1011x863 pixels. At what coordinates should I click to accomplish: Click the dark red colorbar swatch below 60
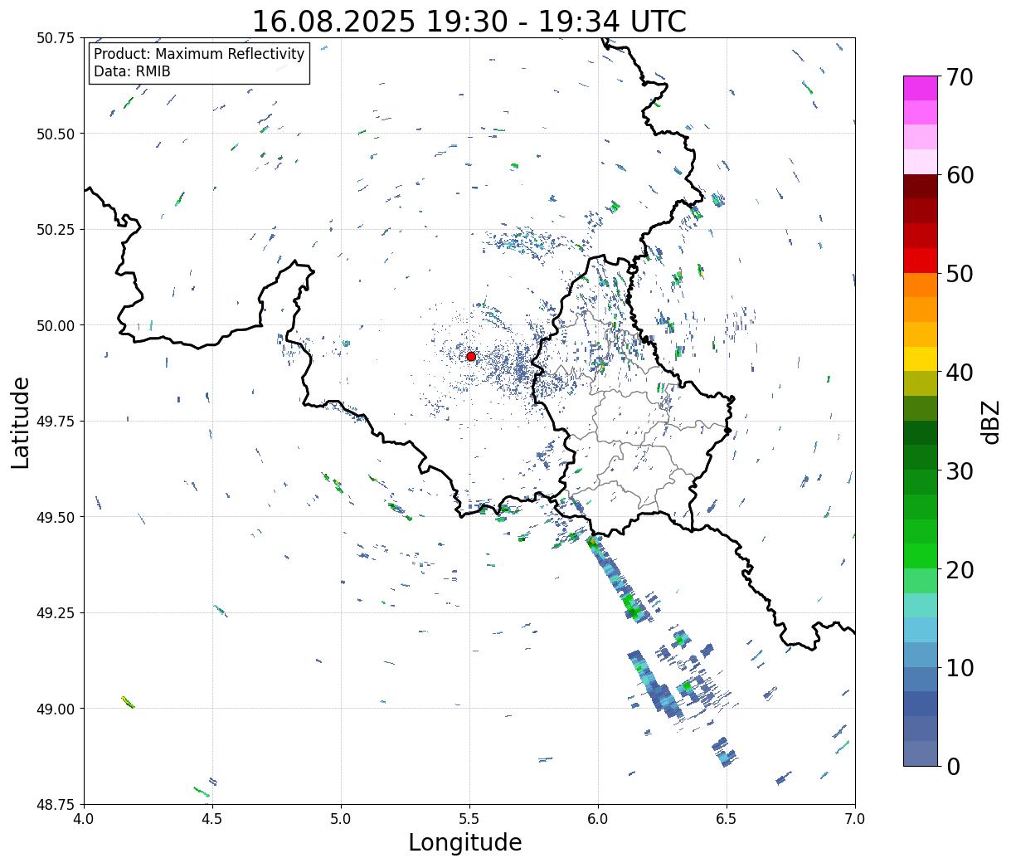point(921,187)
